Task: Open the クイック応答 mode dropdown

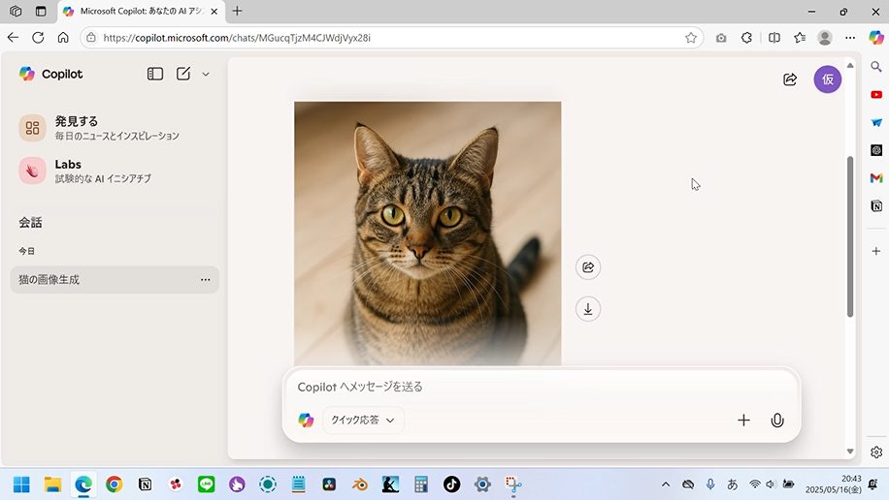Action: 363,421
